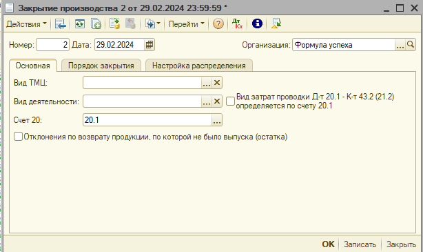The height and width of the screenshot is (252, 423).
Task: Switch to the Порядок закрытия tab
Action: 101,66
